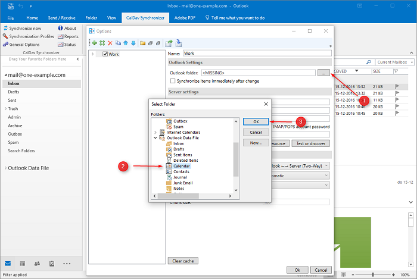Click the green plus add profile icon

point(95,43)
